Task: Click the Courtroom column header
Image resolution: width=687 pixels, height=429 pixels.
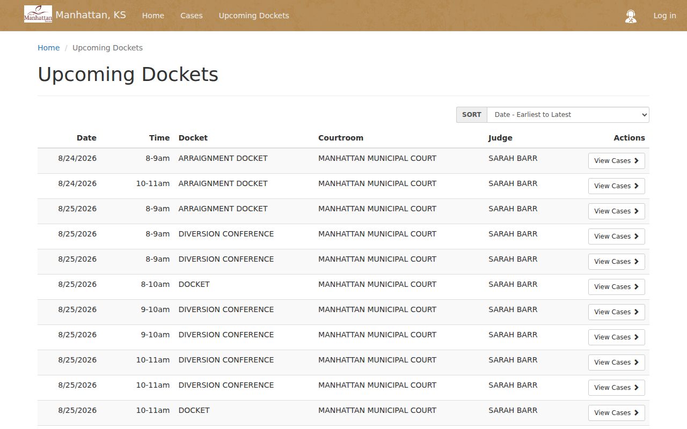Action: click(x=341, y=138)
